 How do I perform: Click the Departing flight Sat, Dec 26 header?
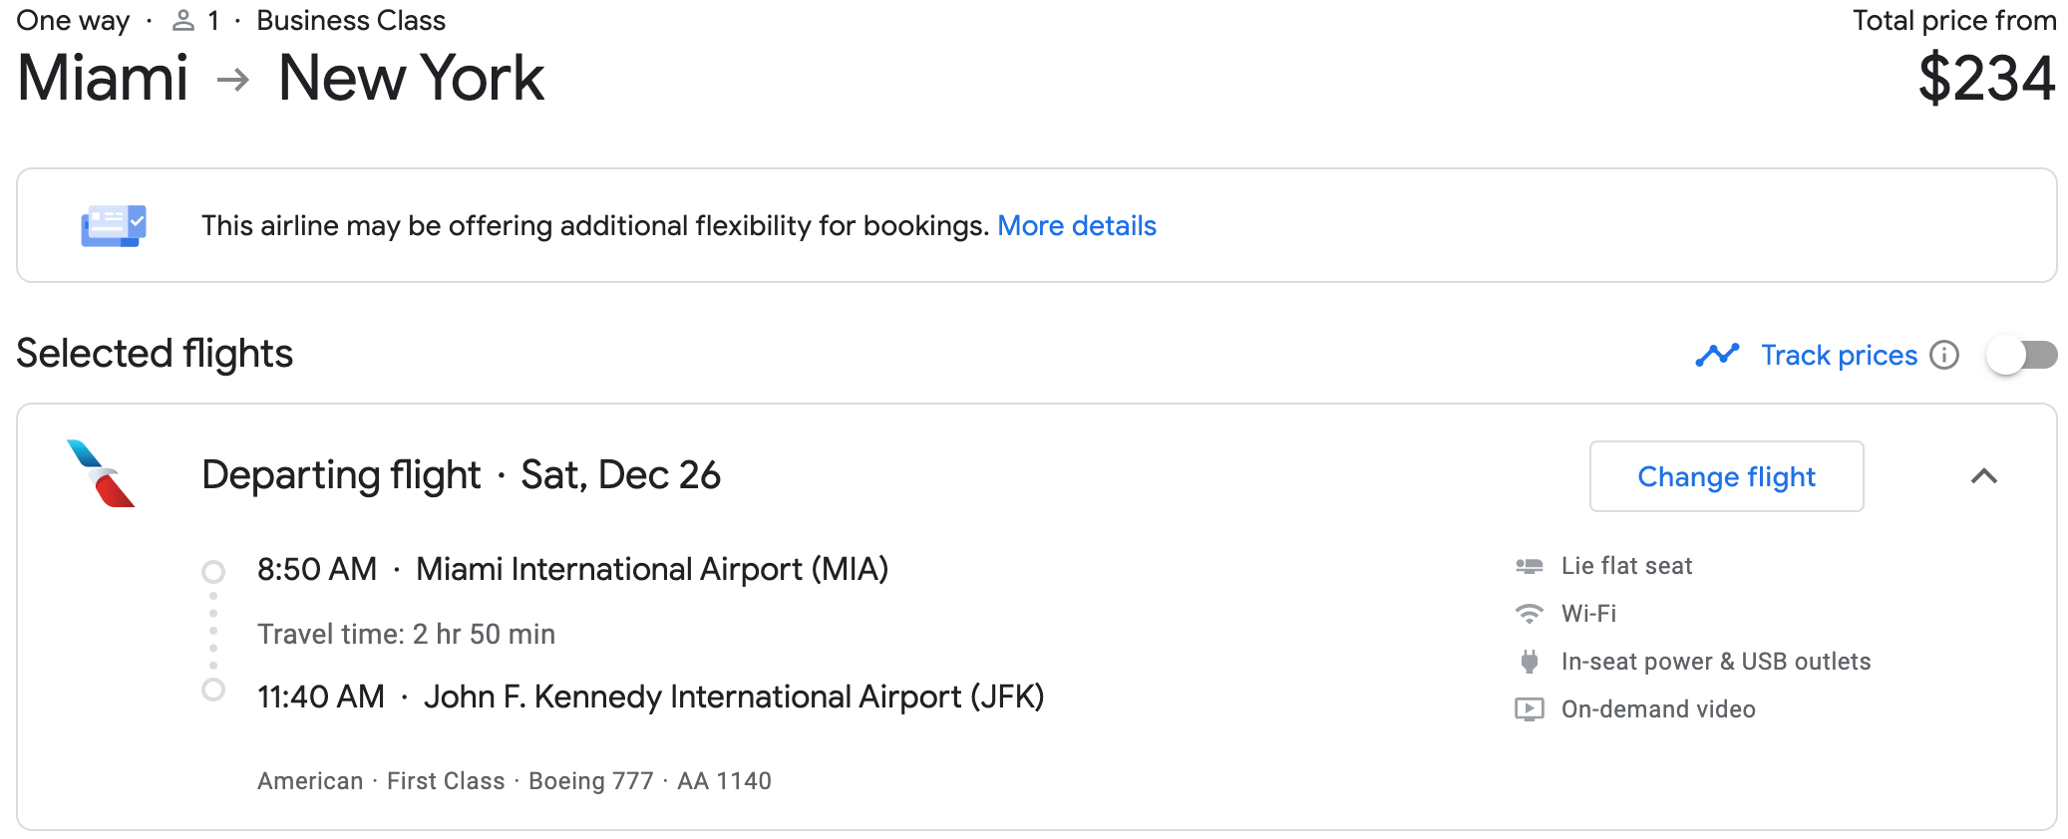point(461,475)
